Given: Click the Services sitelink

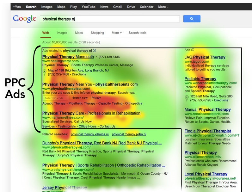Looking at the screenshot, I should 49,127.
